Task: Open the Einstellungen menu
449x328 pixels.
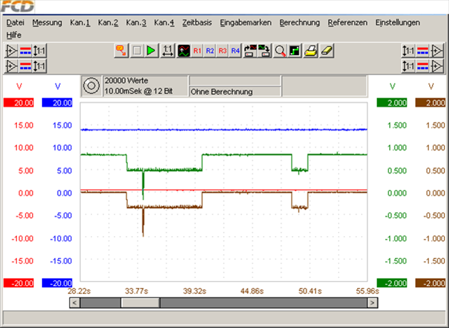Action: click(397, 22)
